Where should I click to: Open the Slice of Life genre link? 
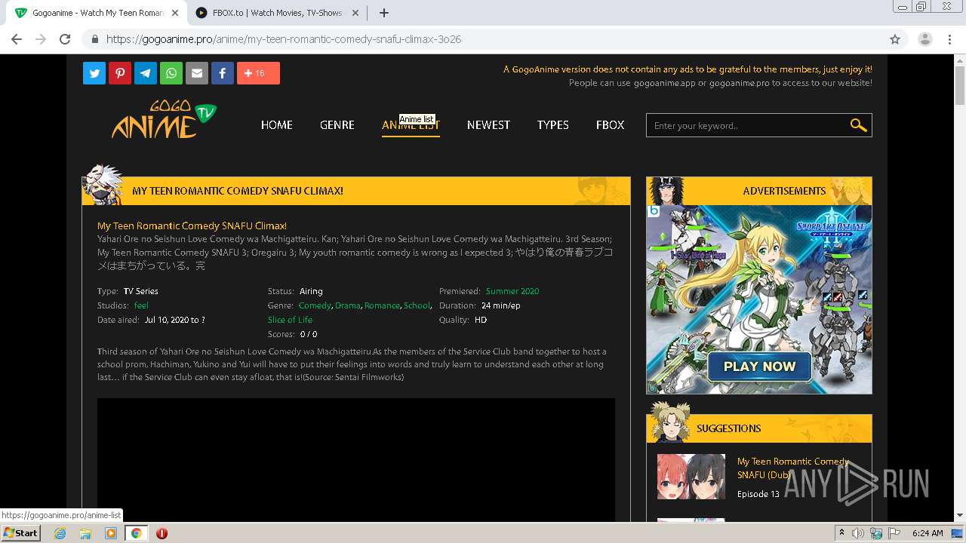[x=290, y=320]
